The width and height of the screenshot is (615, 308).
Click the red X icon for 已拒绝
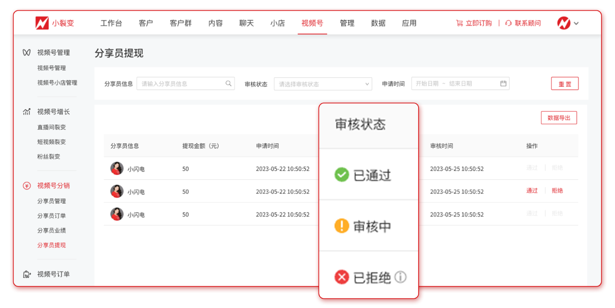point(341,277)
